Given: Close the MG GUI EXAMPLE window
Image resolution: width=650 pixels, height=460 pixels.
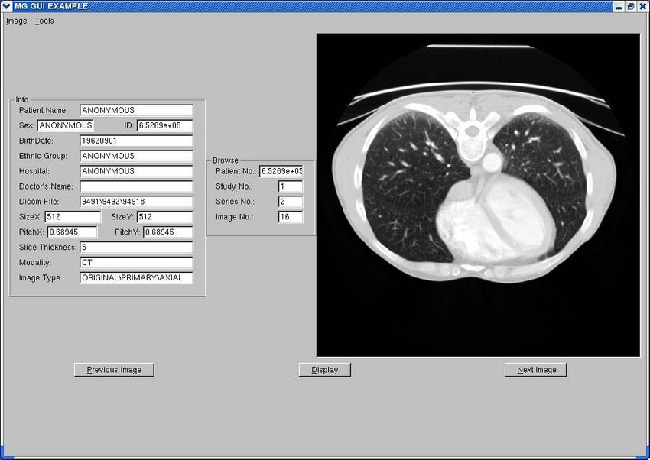Looking at the screenshot, I should (x=642, y=6).
